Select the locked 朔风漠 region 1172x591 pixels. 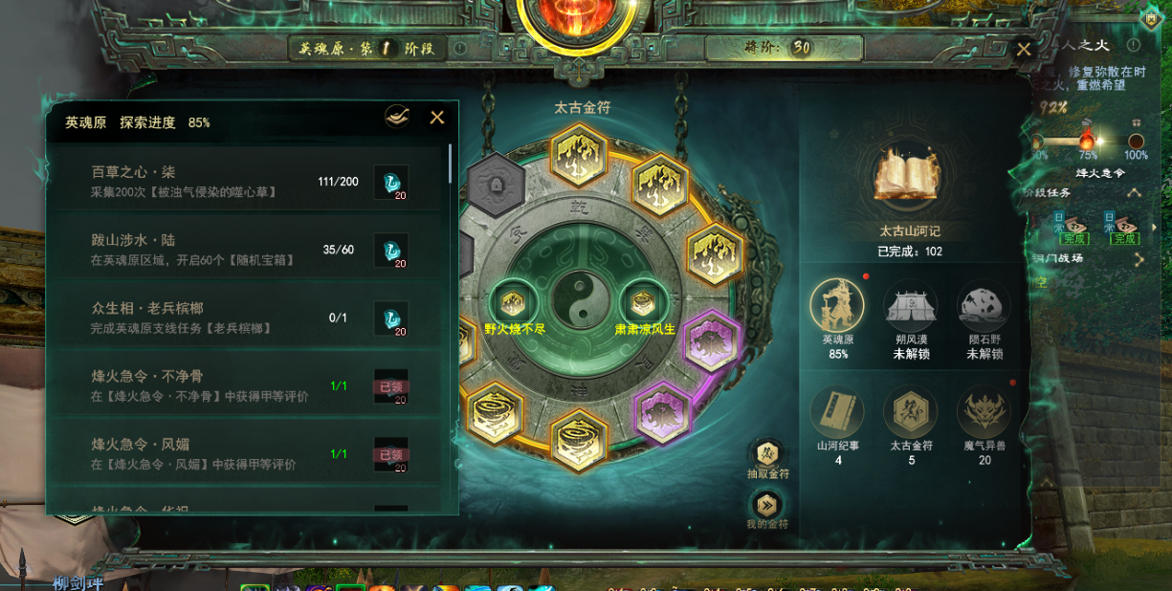click(x=911, y=307)
